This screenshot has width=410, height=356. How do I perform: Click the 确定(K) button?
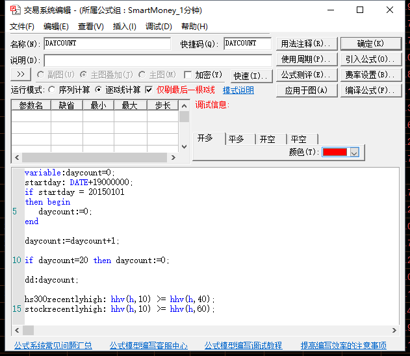point(371,44)
